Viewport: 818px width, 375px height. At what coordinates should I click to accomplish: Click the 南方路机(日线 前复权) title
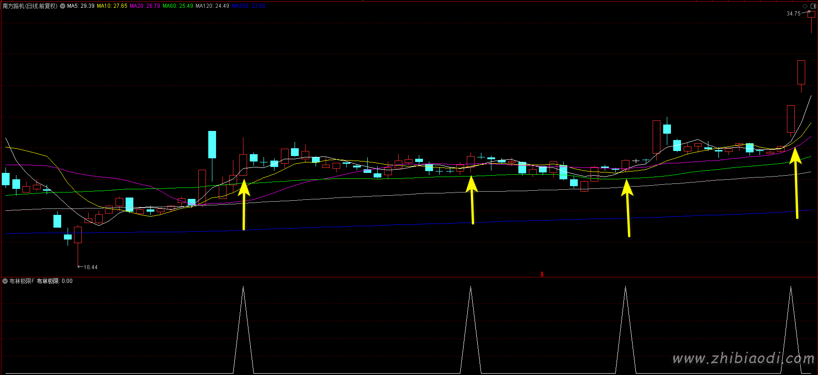(x=30, y=6)
